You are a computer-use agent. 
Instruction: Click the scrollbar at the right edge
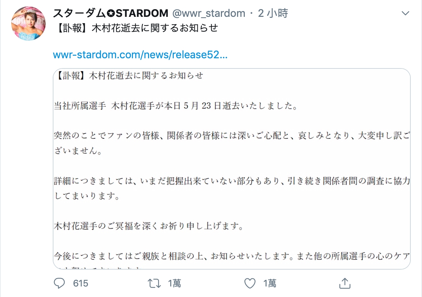421,148
